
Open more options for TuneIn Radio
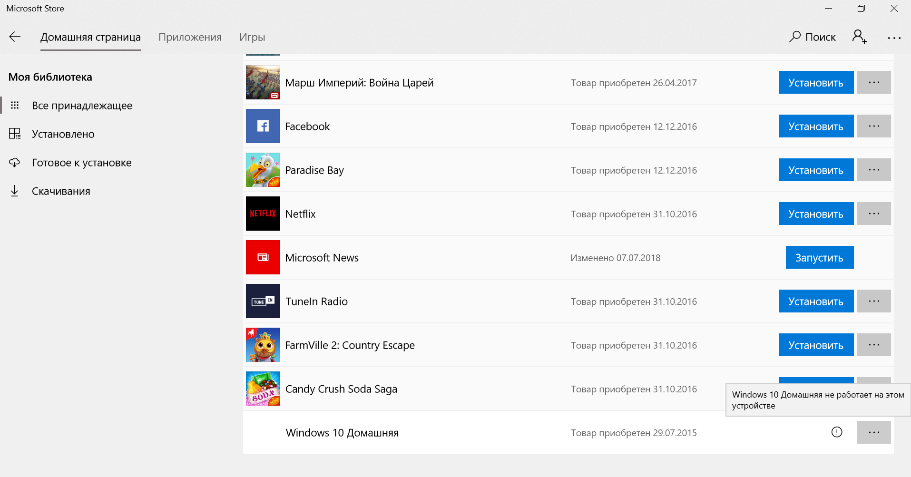tap(874, 301)
